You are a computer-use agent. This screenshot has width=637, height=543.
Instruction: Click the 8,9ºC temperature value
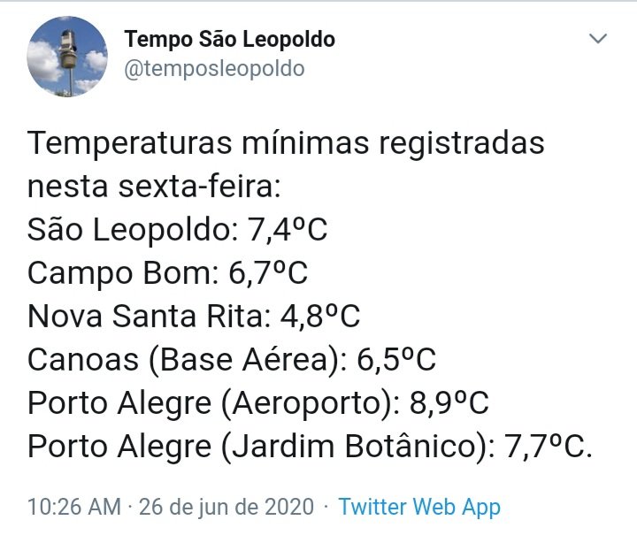click(449, 403)
